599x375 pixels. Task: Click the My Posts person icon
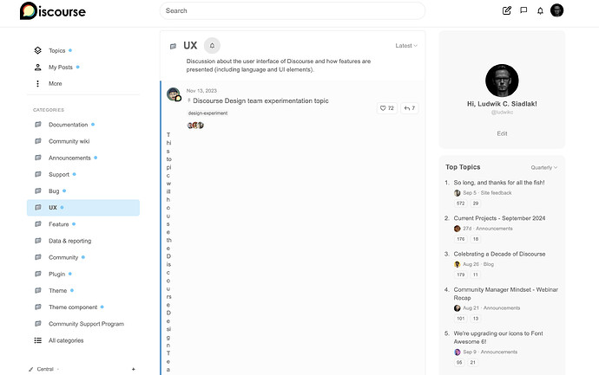click(x=38, y=67)
